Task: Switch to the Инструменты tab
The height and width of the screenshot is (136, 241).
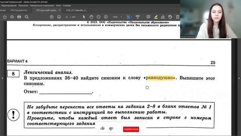Action: coord(19,10)
